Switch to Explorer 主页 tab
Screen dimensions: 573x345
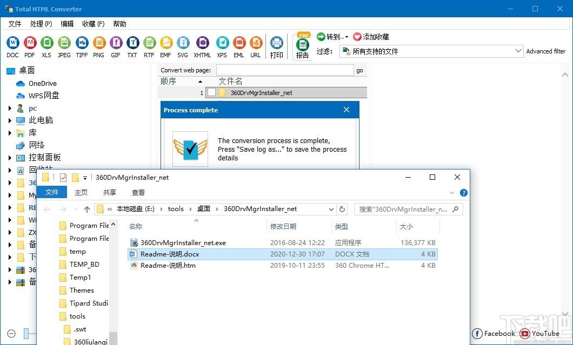tap(81, 192)
